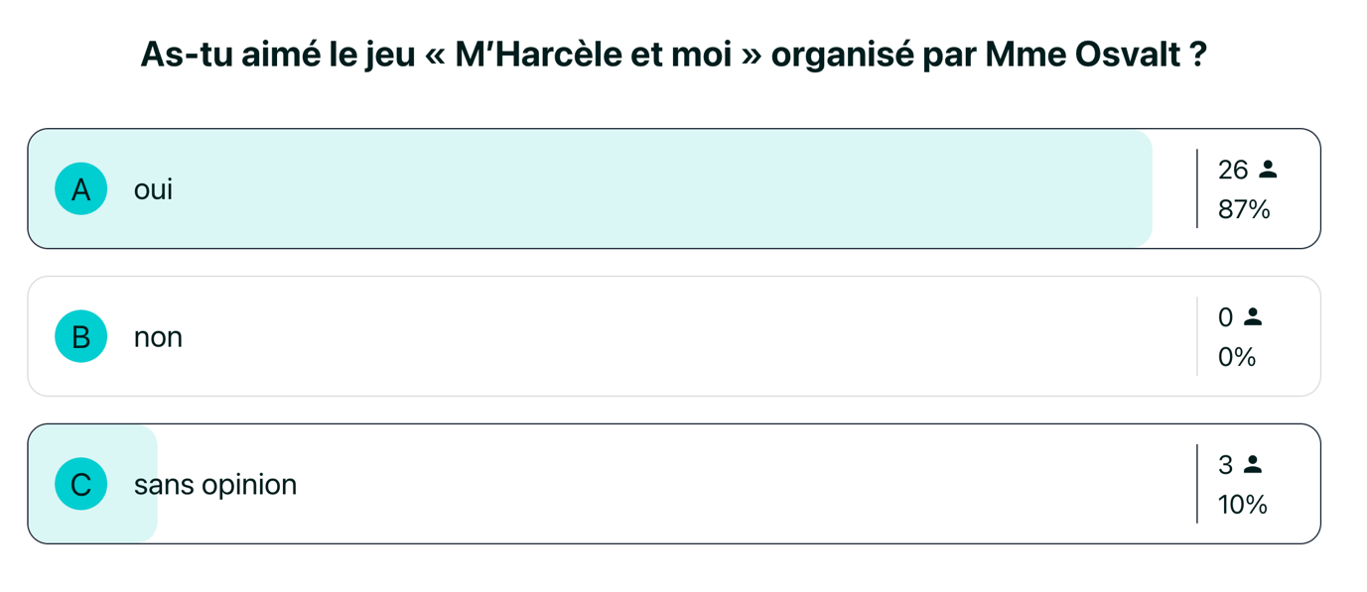Click the 87% percentage text
Image resolution: width=1367 pixels, height=592 pixels.
pyautogui.click(x=1244, y=209)
